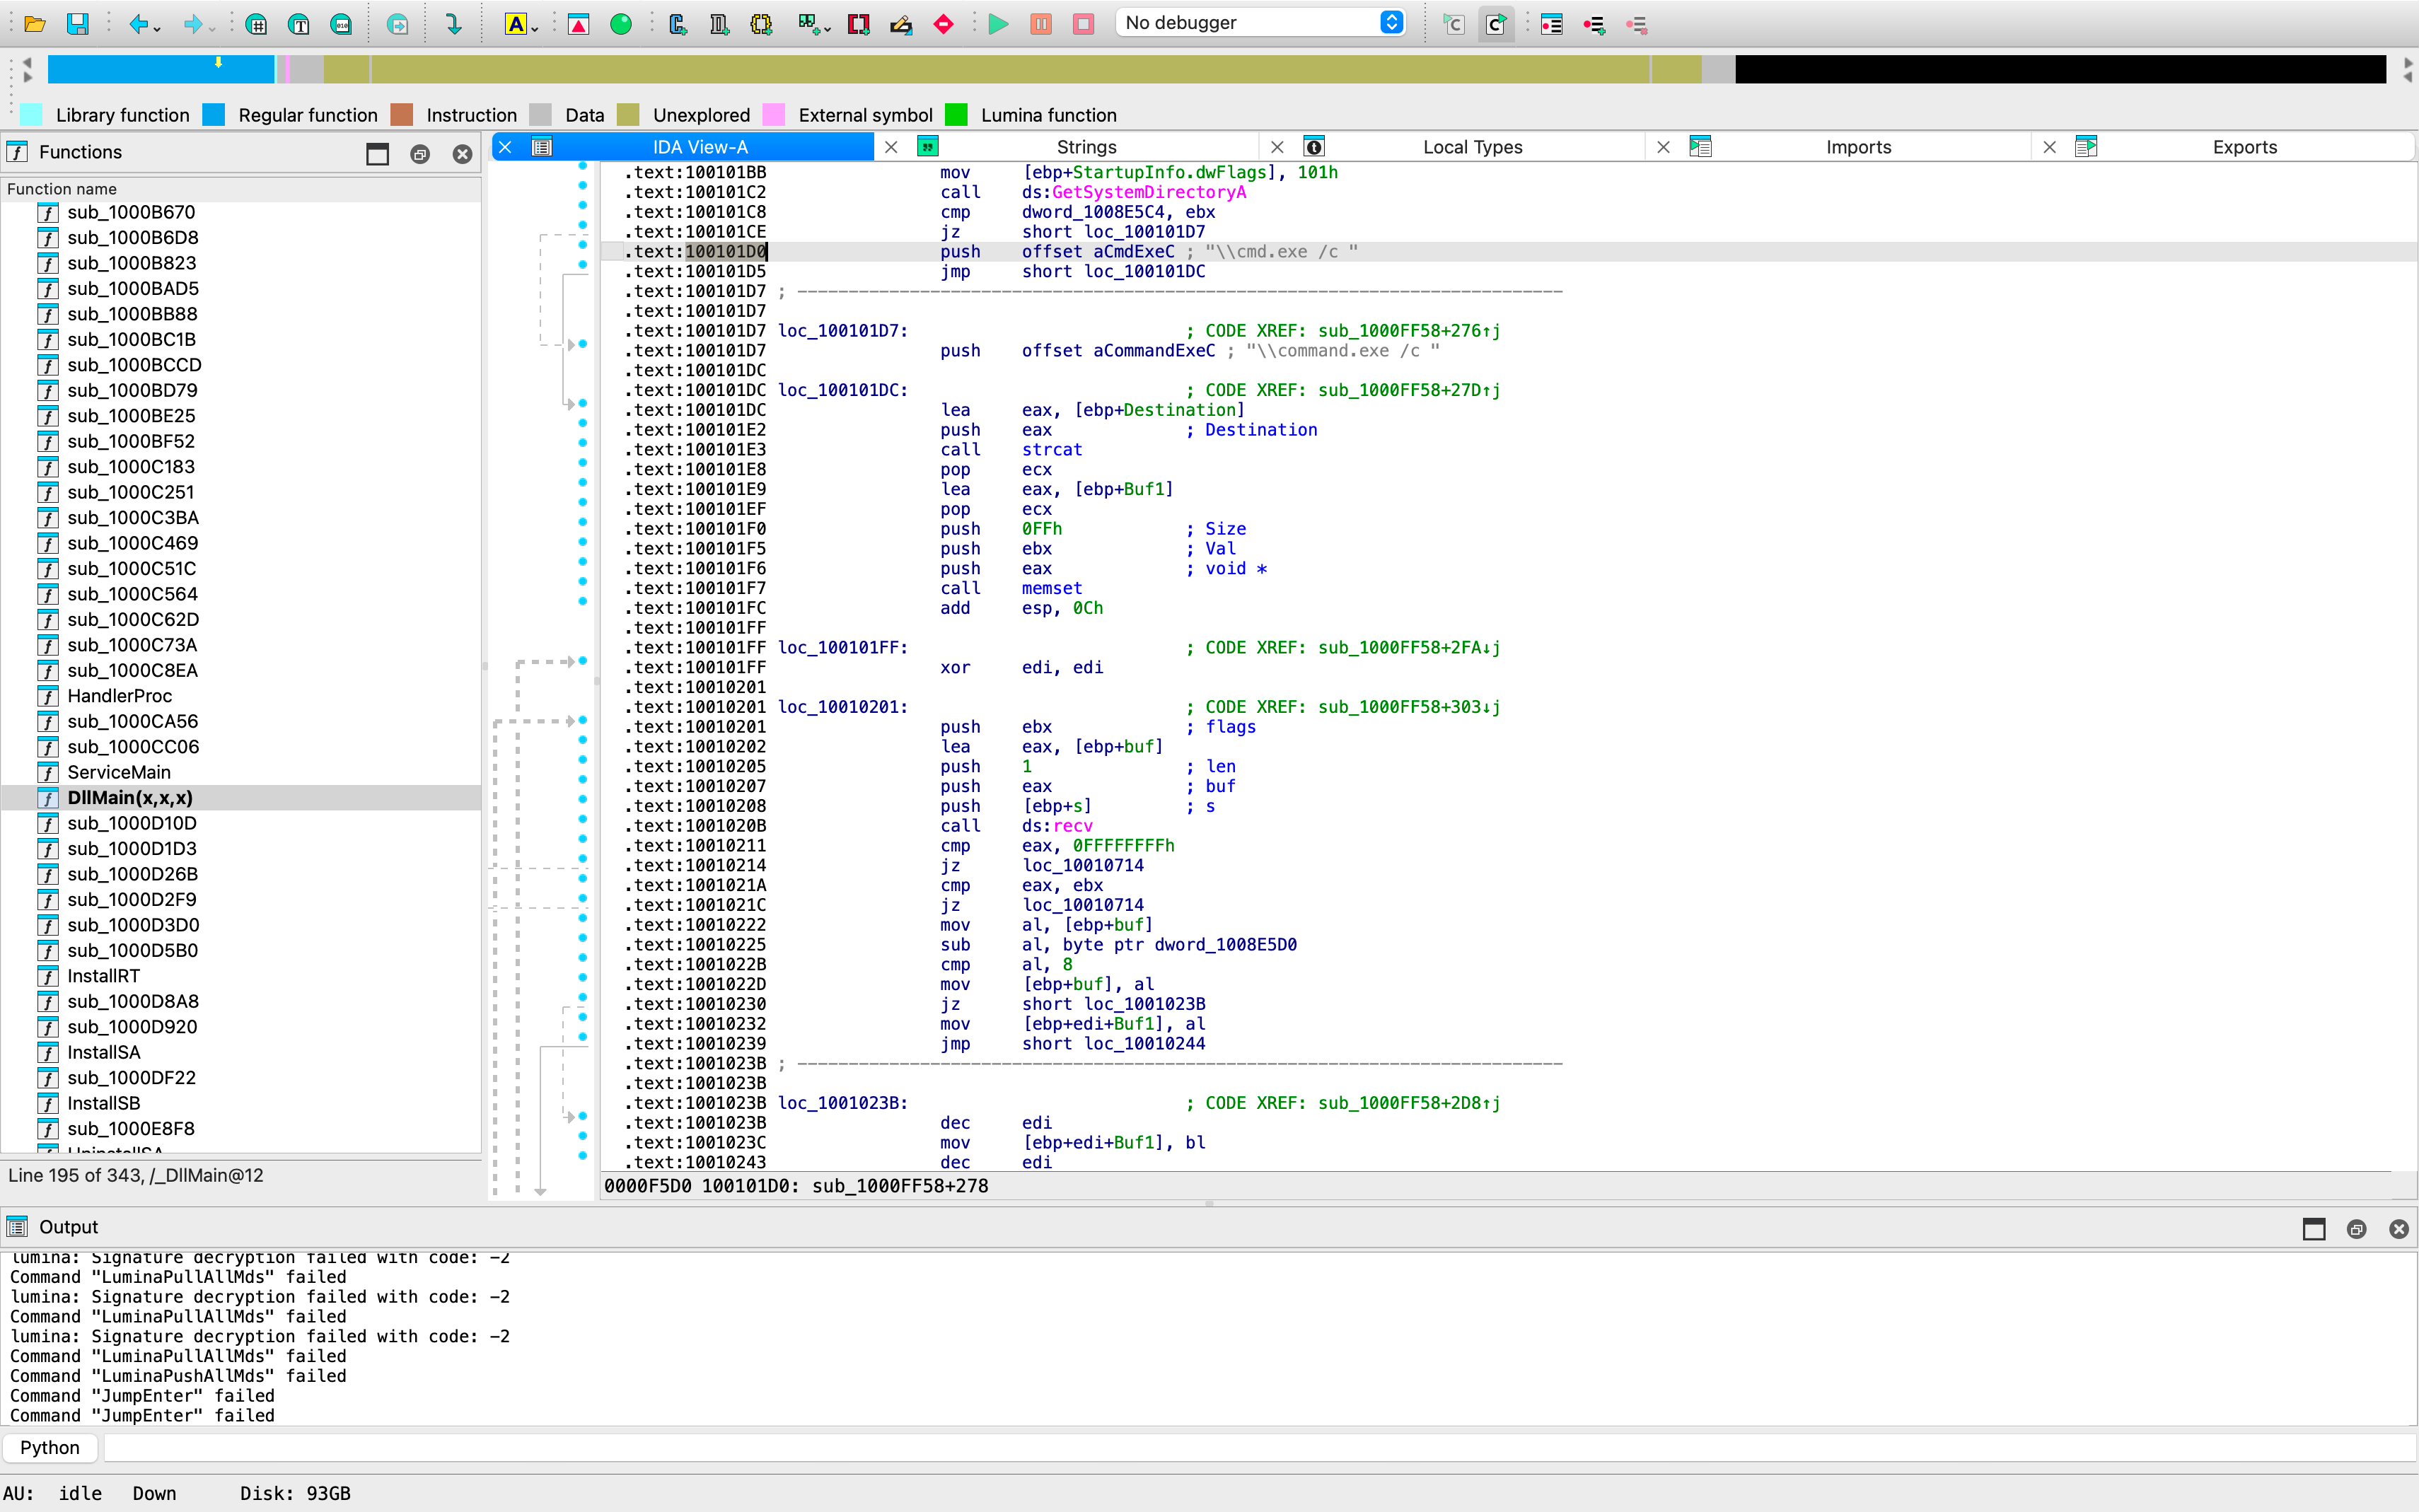
Task: Click the olive unexplored region in navigation band
Action: point(1010,69)
